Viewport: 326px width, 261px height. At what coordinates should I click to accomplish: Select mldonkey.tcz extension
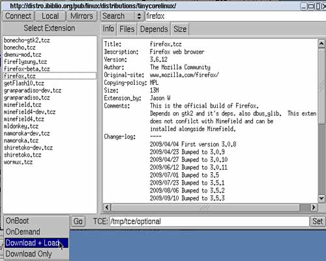(50, 127)
